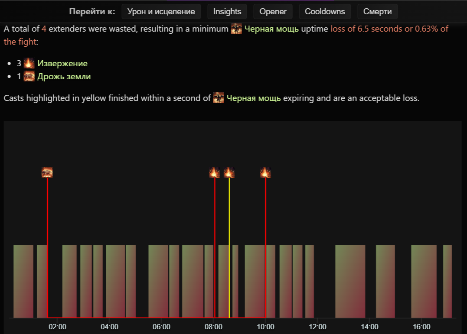Click the Черная мощь icon in the yellow-casts sentence
The image size is (467, 334).
click(x=219, y=98)
